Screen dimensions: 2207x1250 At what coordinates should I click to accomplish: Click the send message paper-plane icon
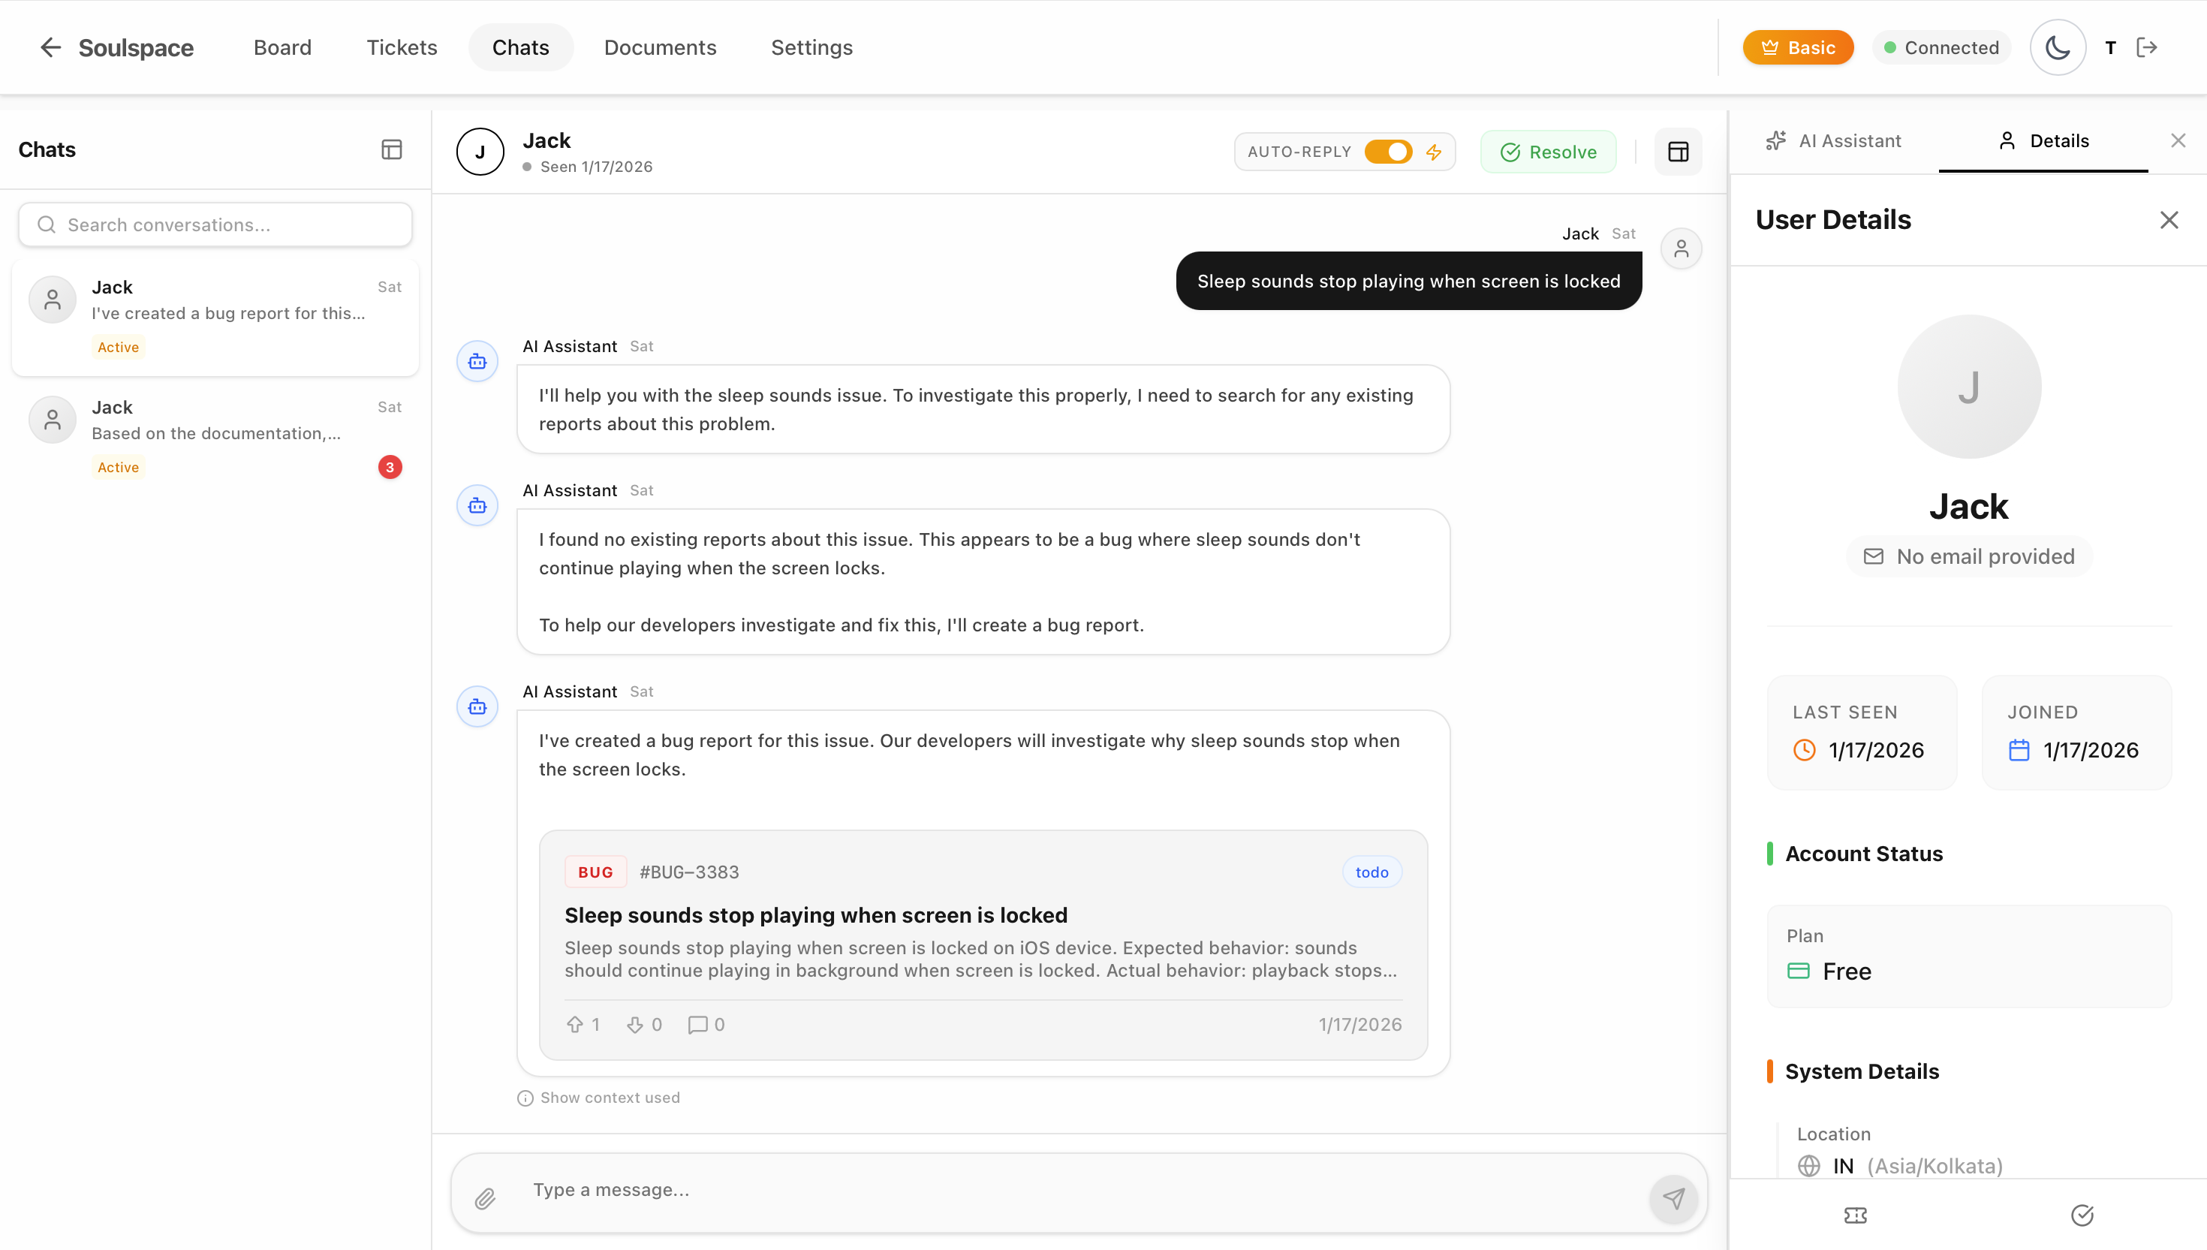pyautogui.click(x=1673, y=1198)
